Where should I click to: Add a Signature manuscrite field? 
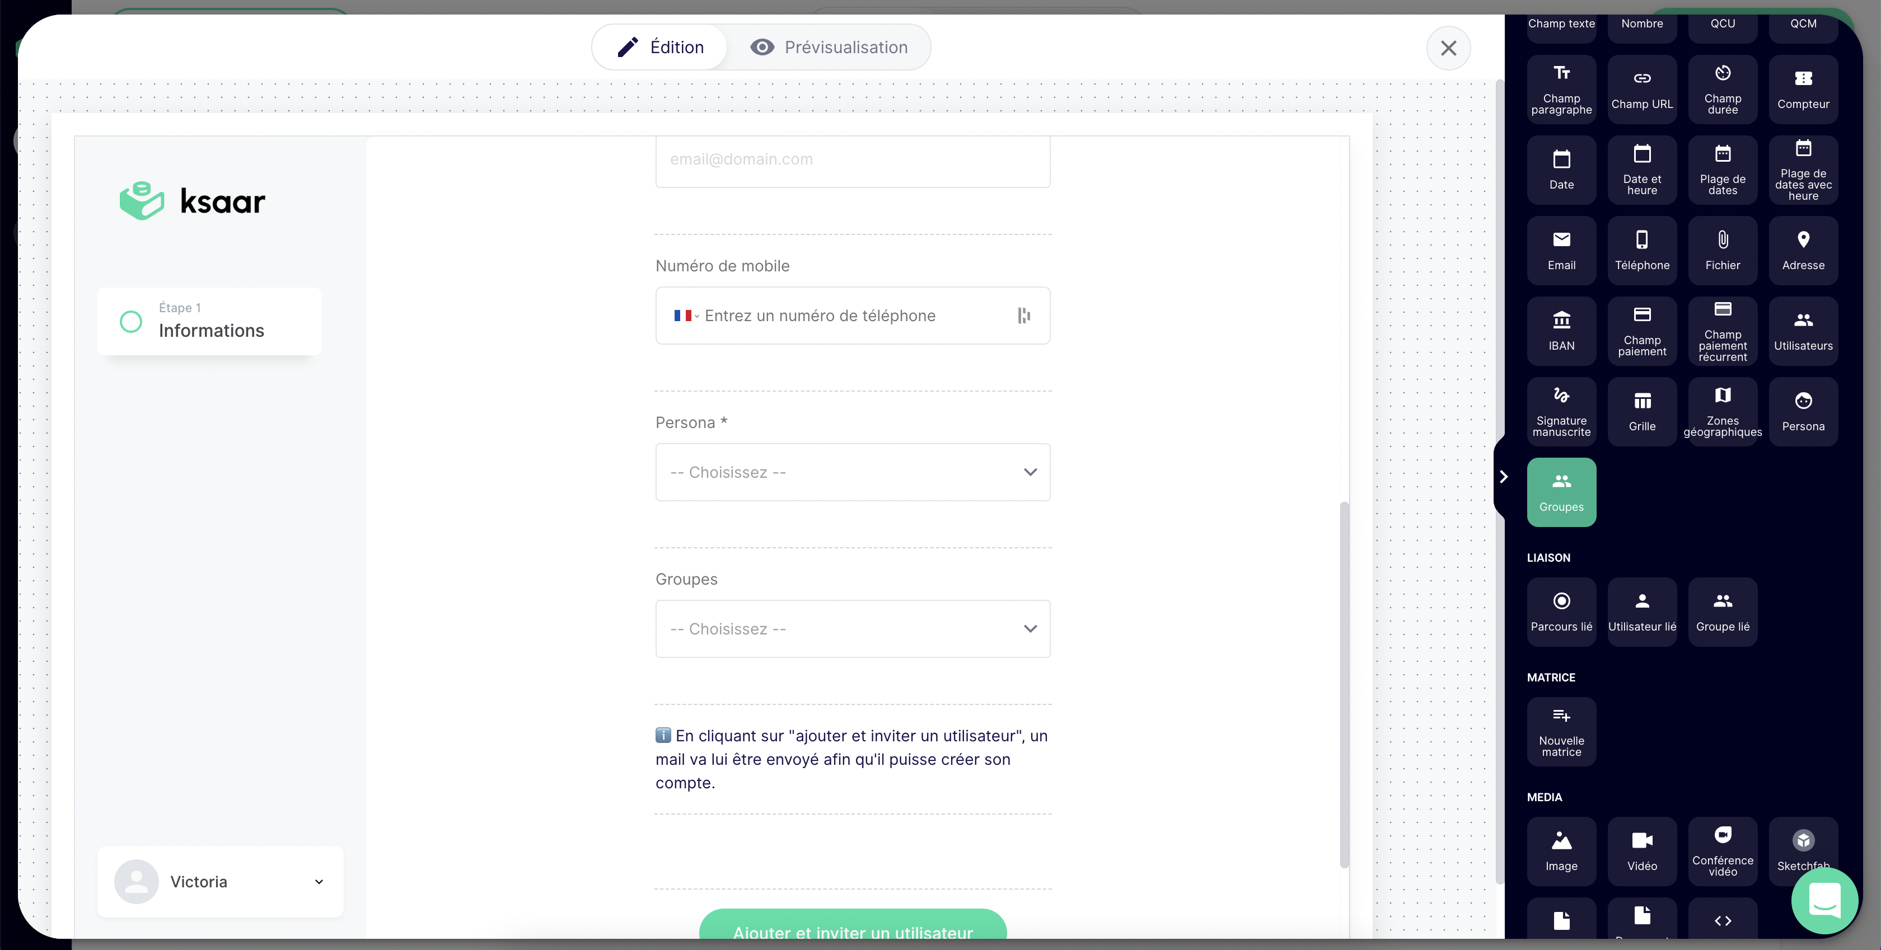[1561, 412]
